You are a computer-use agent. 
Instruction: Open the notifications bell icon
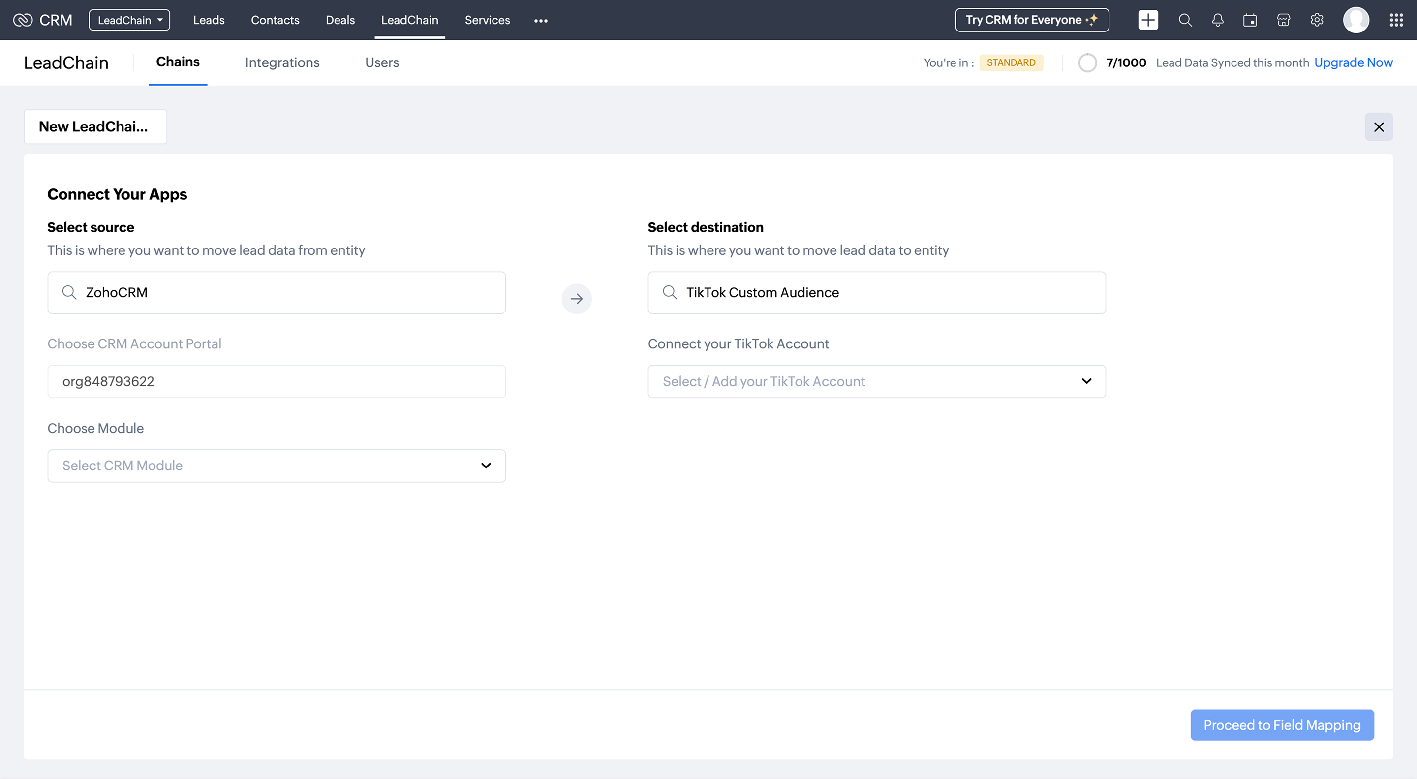(1217, 20)
